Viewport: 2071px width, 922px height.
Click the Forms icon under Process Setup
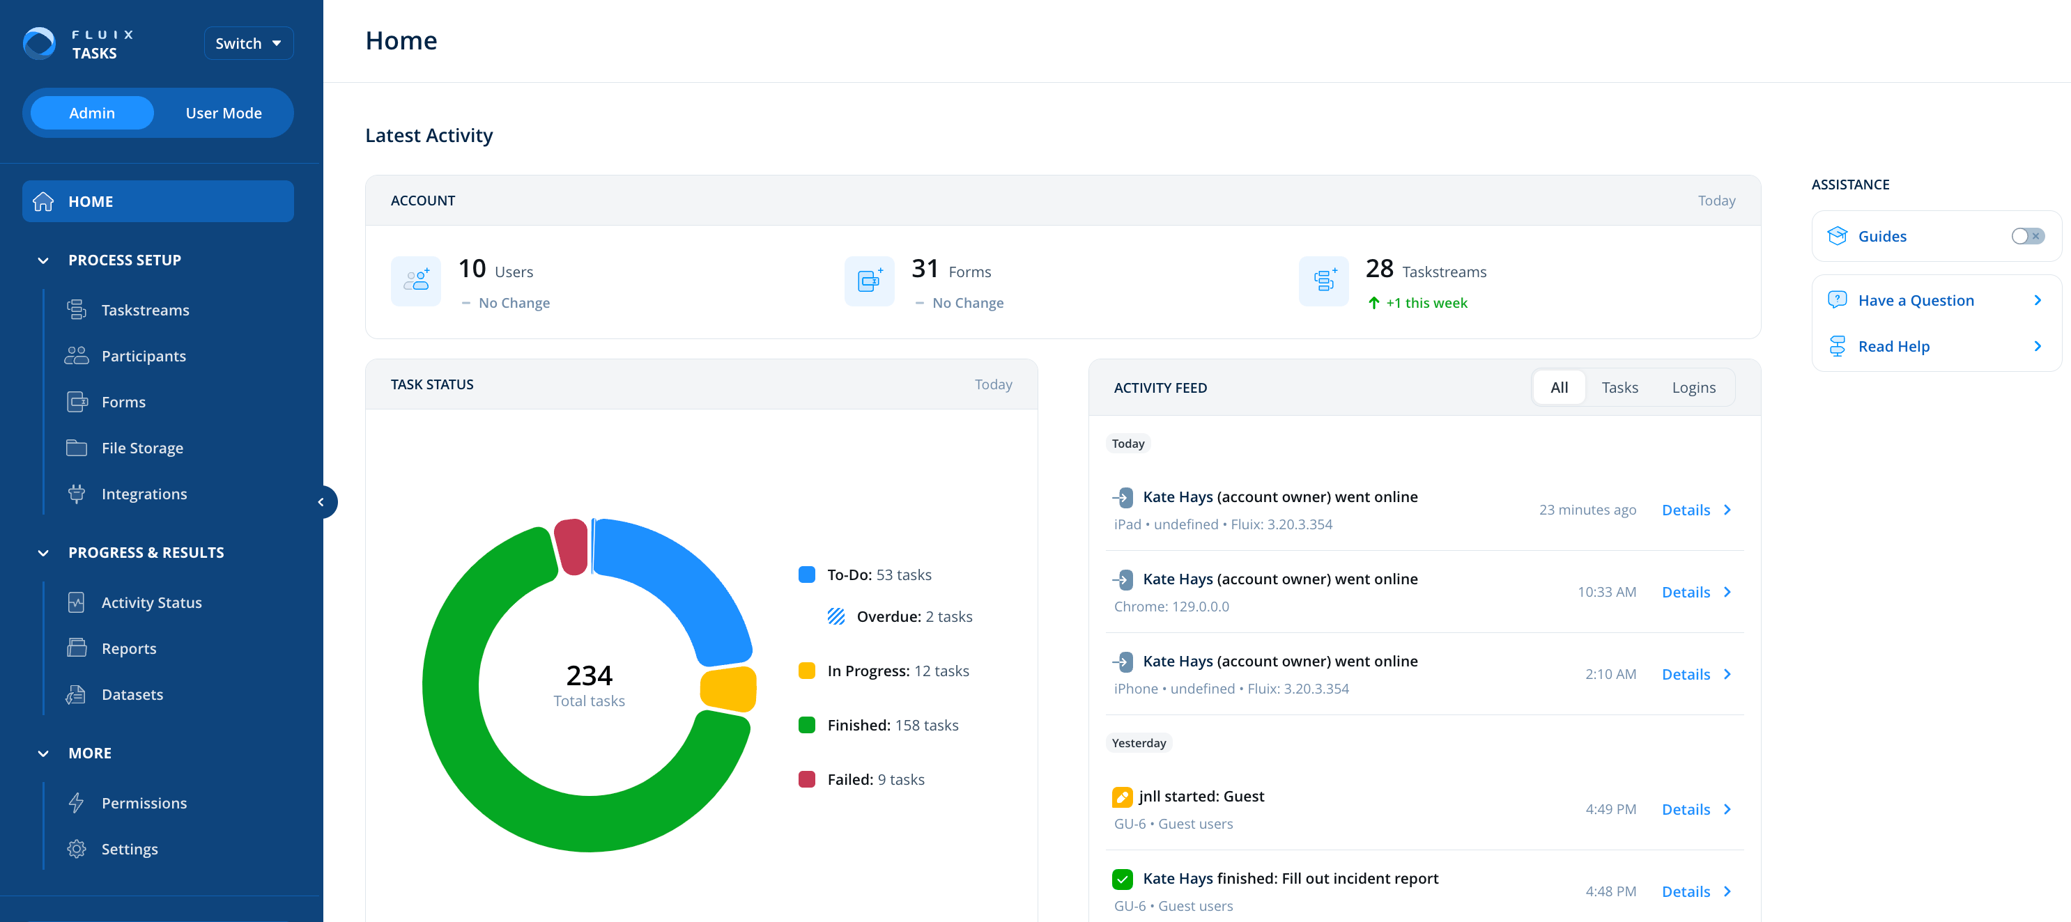pos(77,402)
